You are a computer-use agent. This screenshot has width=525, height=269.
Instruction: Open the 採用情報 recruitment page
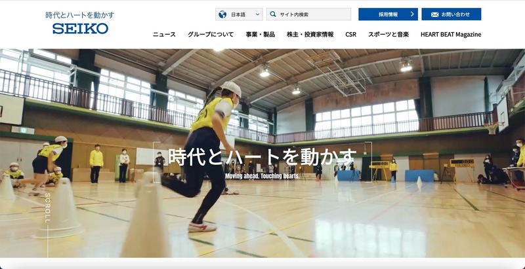pos(388,14)
